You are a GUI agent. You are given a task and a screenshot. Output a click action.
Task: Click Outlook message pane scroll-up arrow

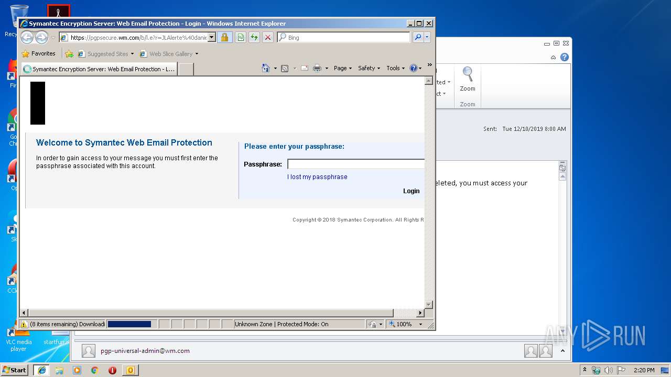point(562,177)
